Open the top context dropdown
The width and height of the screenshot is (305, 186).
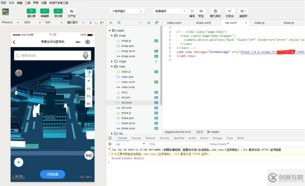[x=130, y=144]
